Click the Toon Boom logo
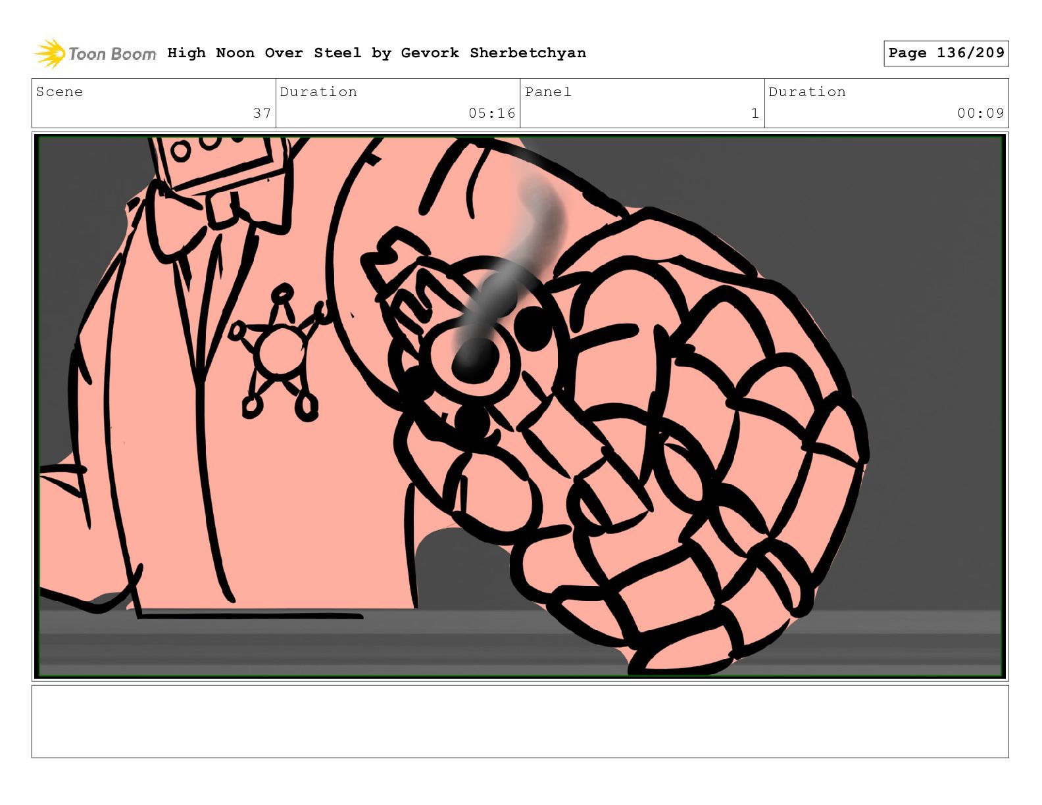The height and width of the screenshot is (805, 1042). 95,53
